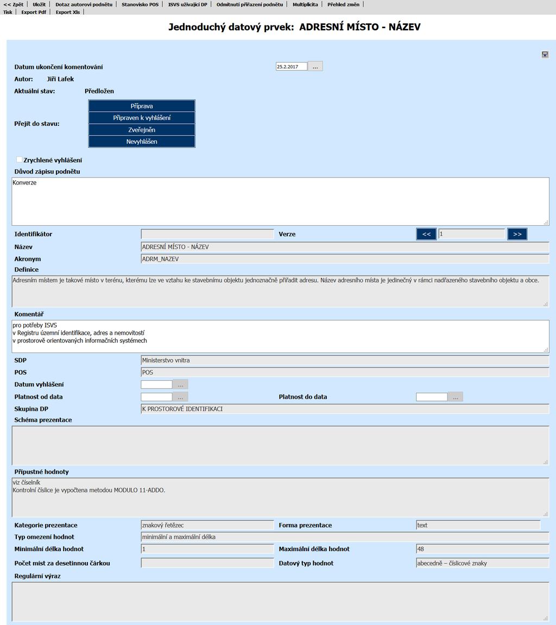Open ISVS užívající DP
Screen dimensions: 556x625
coord(187,4)
